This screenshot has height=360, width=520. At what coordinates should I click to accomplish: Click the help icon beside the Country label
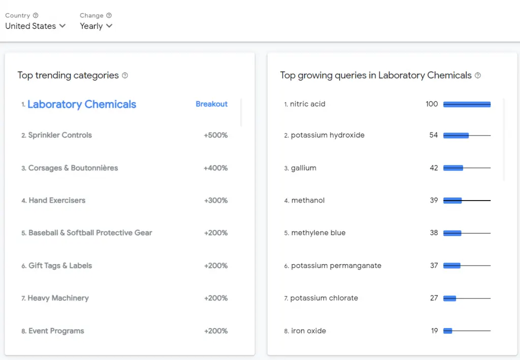36,15
